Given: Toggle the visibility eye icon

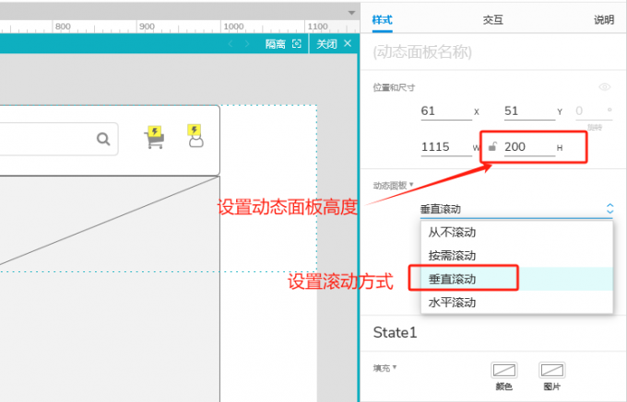Looking at the screenshot, I should coord(605,87).
